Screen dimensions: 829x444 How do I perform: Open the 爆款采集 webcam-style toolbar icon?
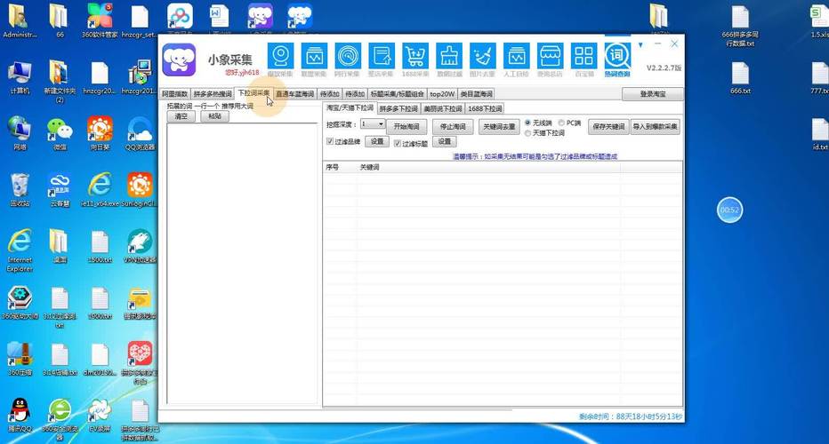[280, 57]
